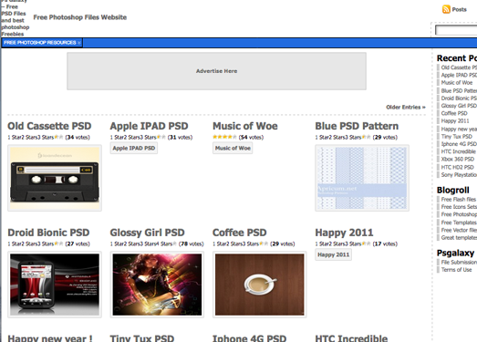
Task: Click the Happy 2011 image placeholder
Action: tap(334, 254)
